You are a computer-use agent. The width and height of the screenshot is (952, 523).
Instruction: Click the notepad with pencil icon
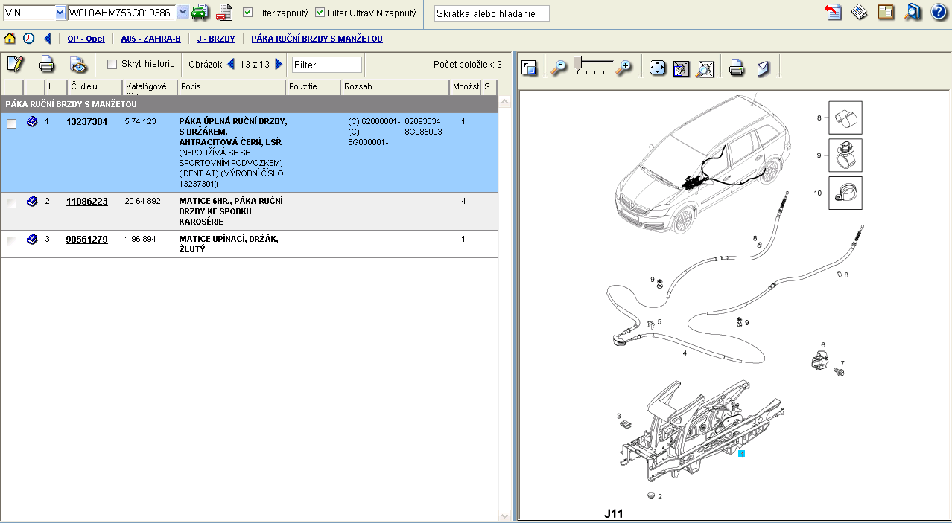point(15,65)
